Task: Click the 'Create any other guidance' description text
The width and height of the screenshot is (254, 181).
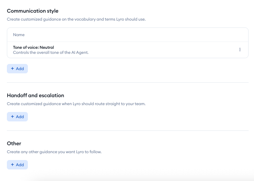Action: click(x=54, y=152)
